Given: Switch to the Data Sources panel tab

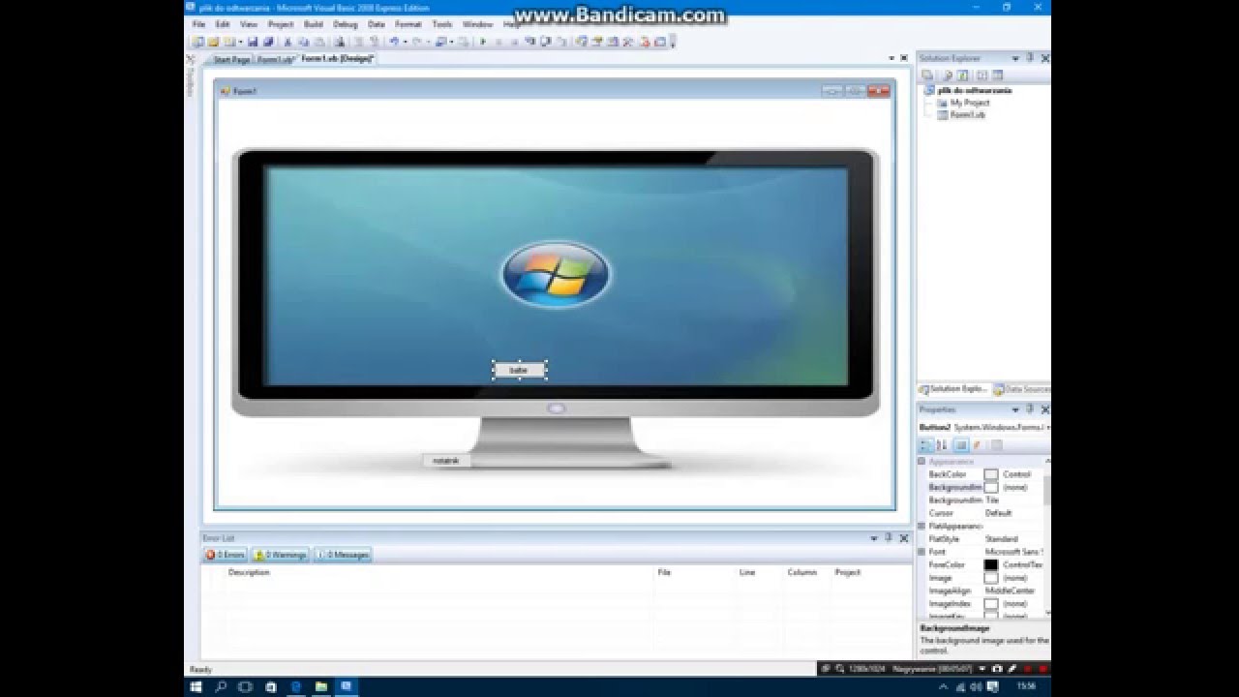Looking at the screenshot, I should (1022, 389).
